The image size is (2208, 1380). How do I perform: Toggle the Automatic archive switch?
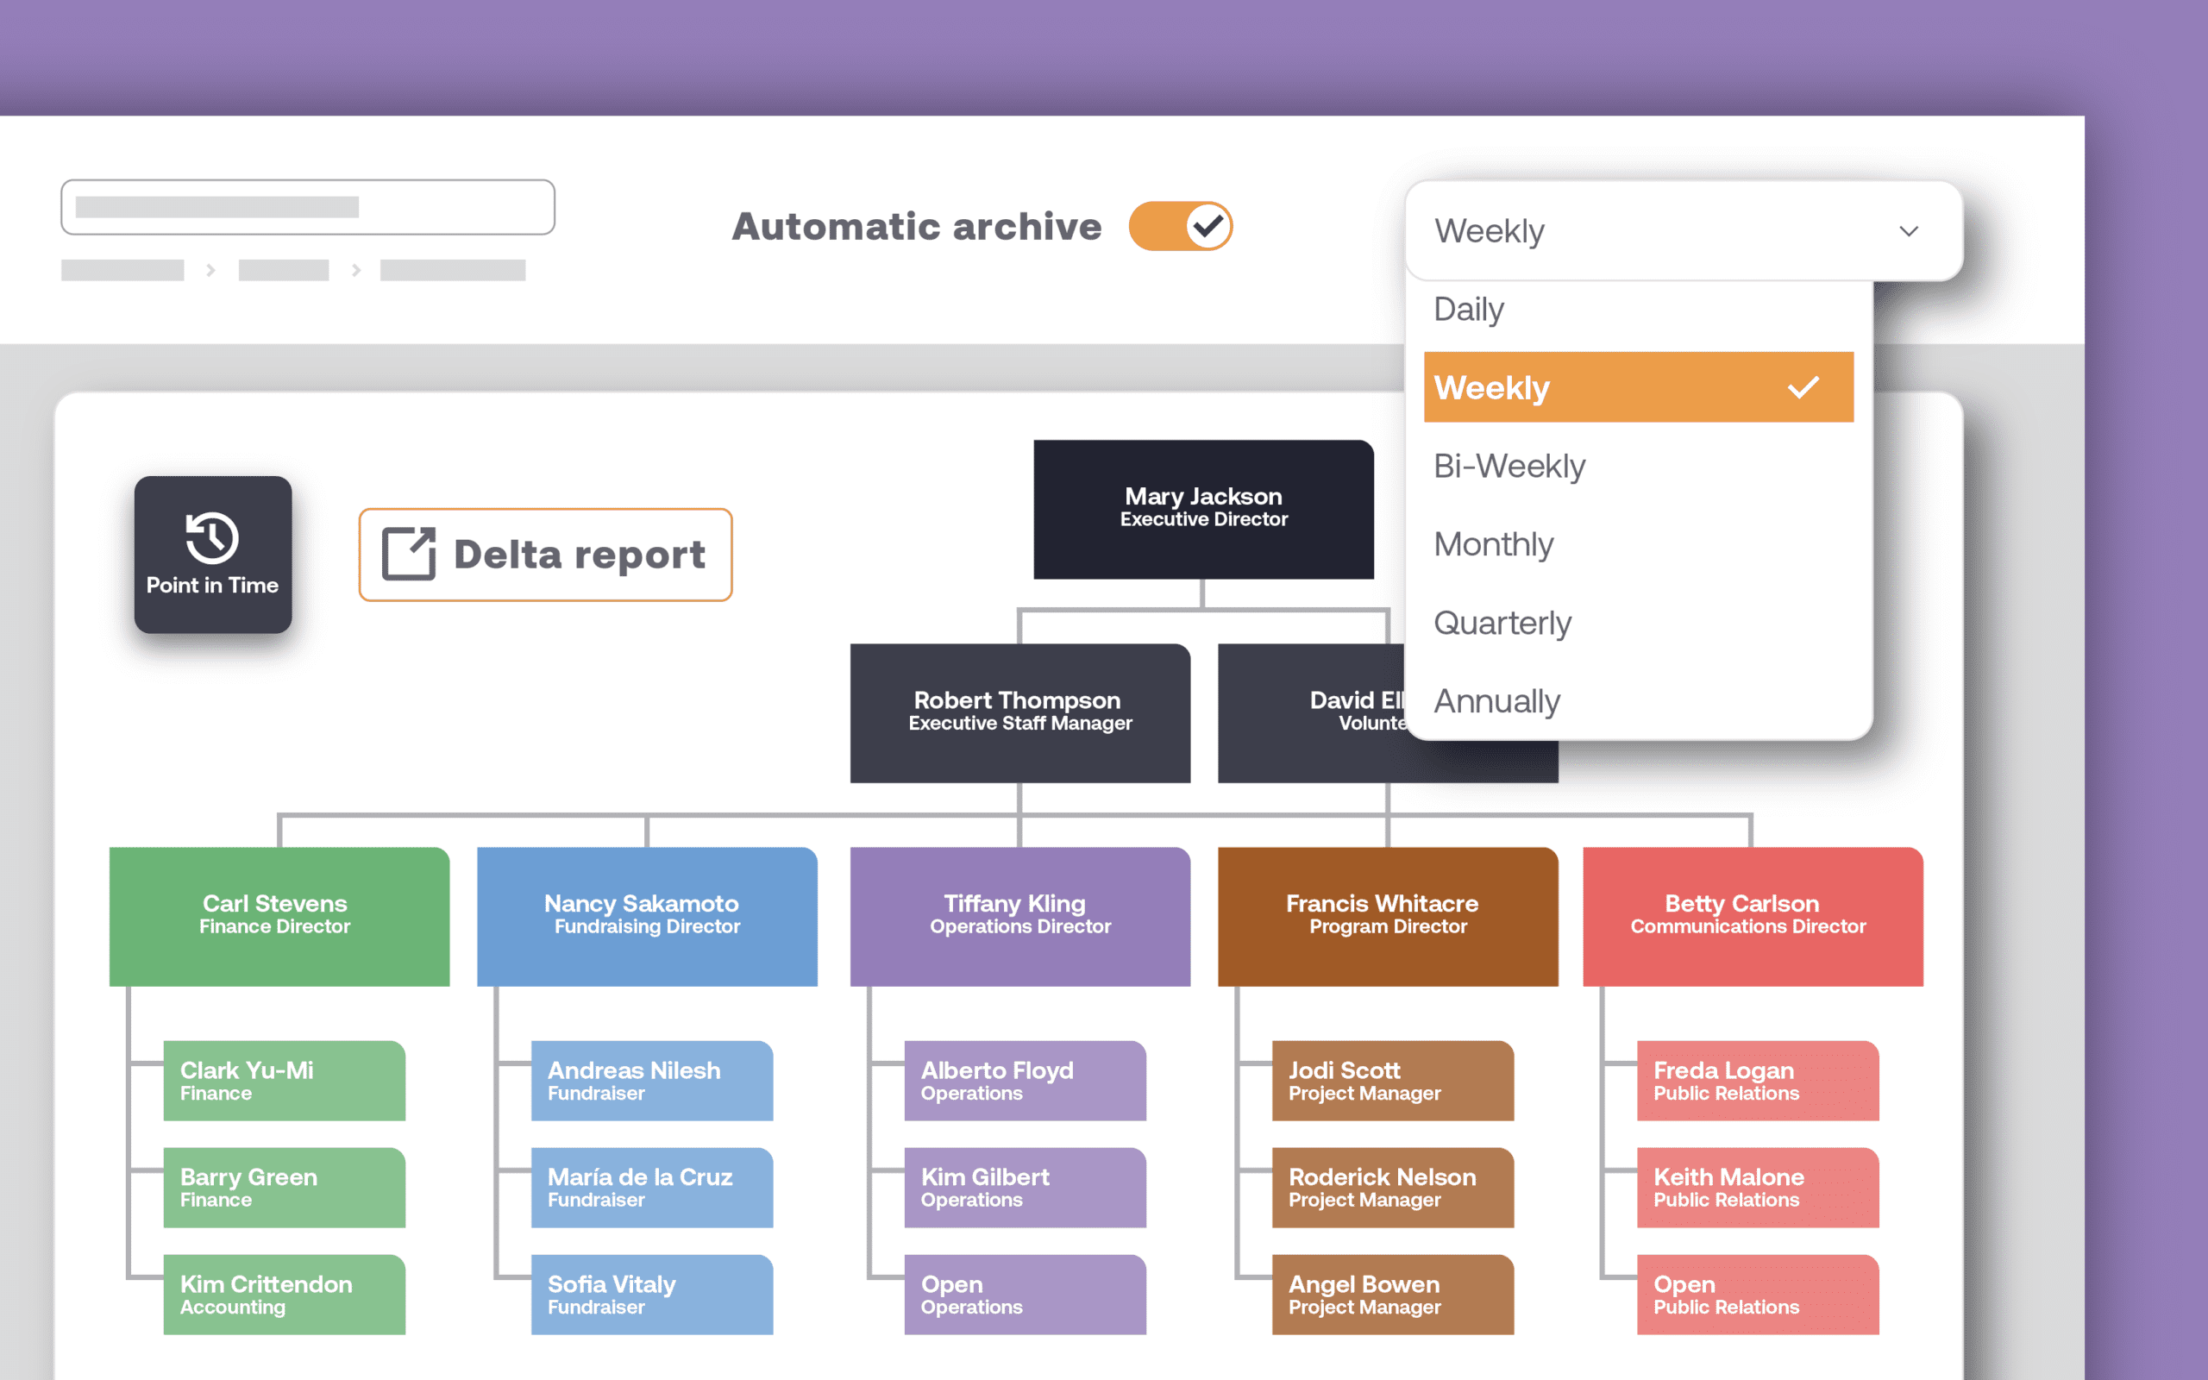(x=1180, y=226)
